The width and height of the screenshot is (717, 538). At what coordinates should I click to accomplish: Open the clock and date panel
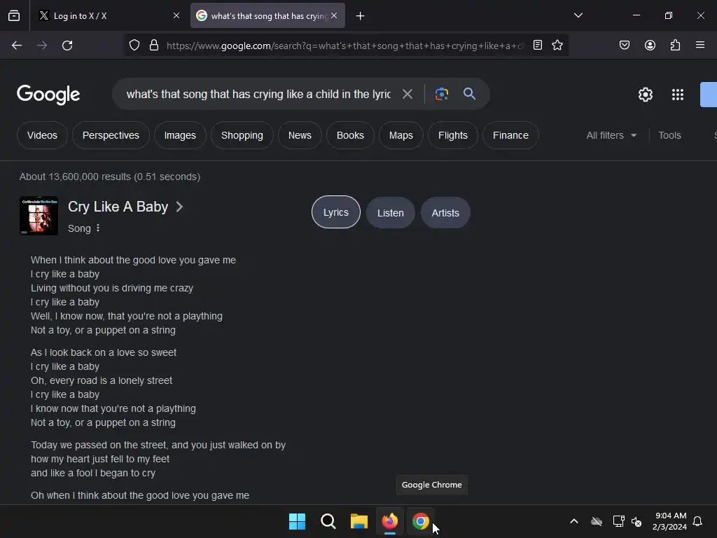pos(670,521)
